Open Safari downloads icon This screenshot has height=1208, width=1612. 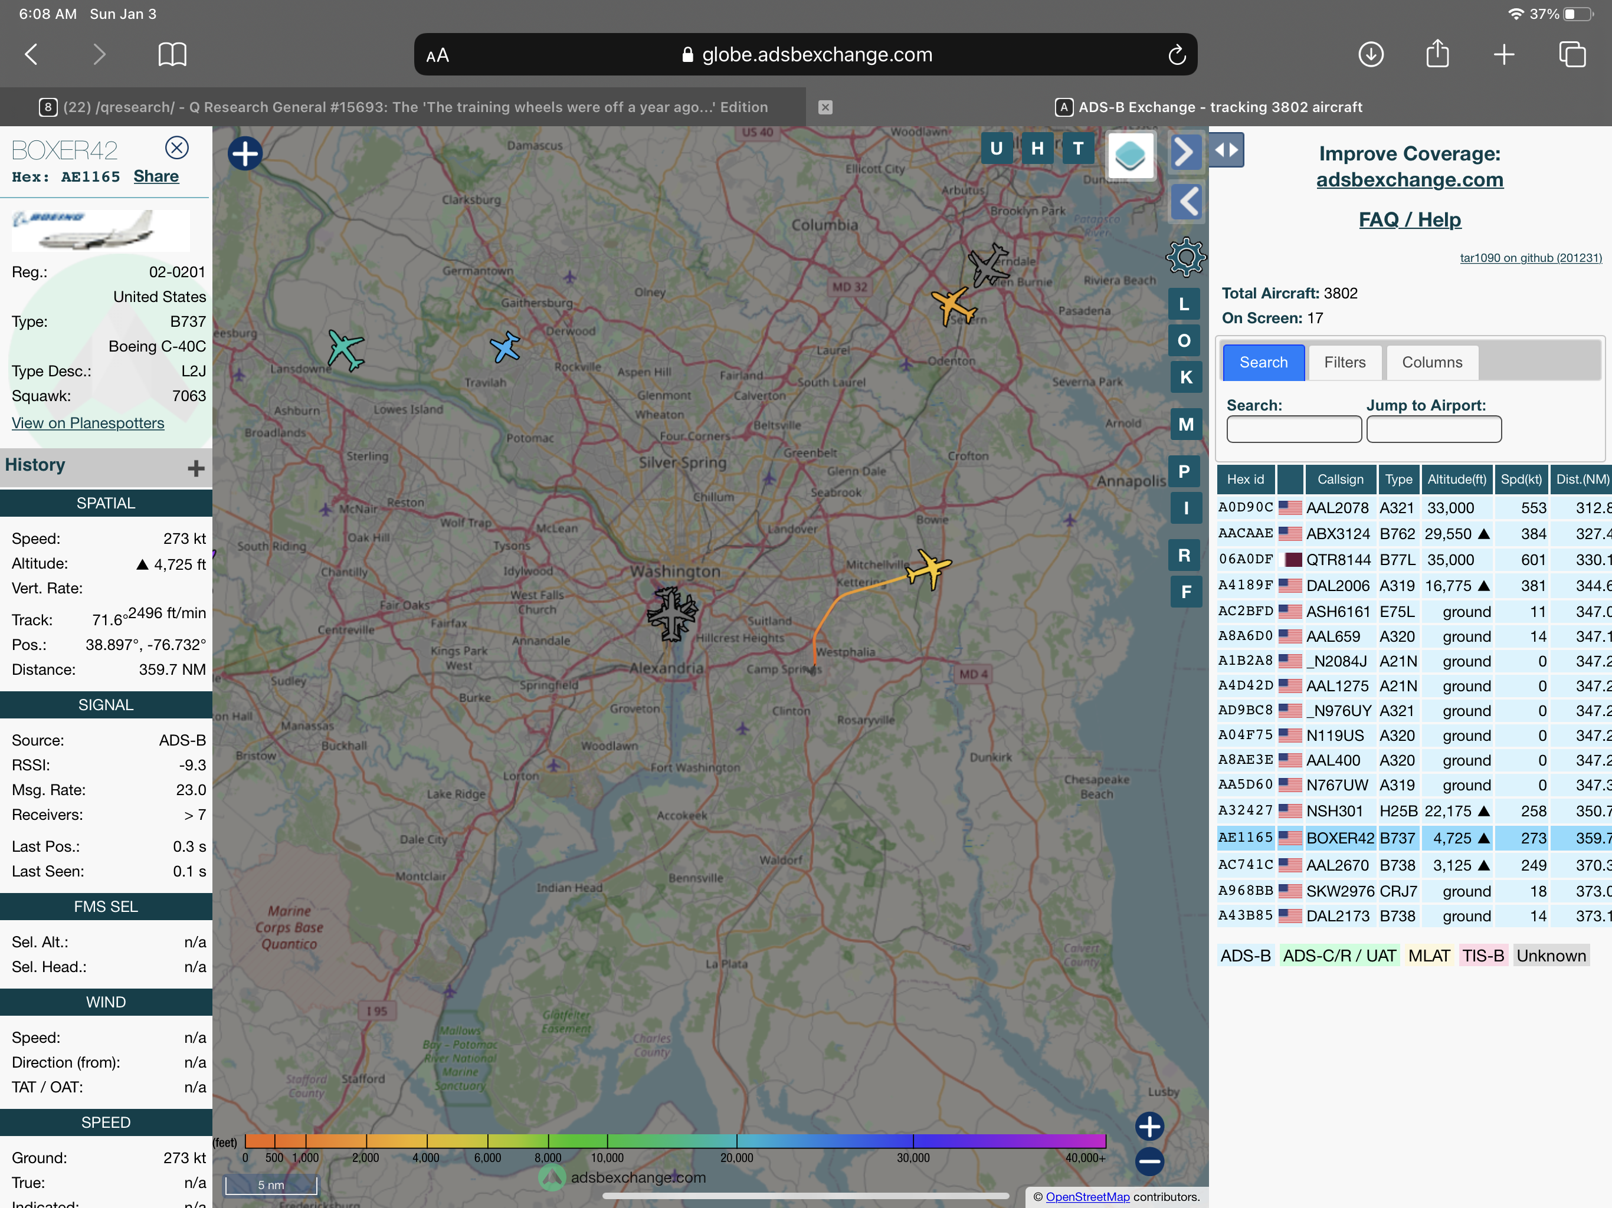[1371, 54]
